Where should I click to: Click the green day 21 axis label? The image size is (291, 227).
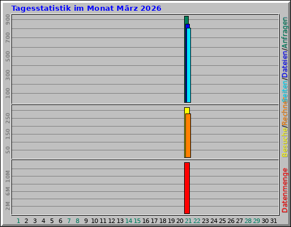188,221
